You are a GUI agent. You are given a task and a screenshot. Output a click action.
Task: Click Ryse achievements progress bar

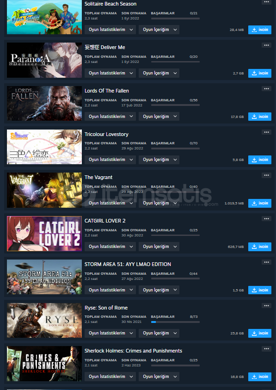tap(175, 322)
